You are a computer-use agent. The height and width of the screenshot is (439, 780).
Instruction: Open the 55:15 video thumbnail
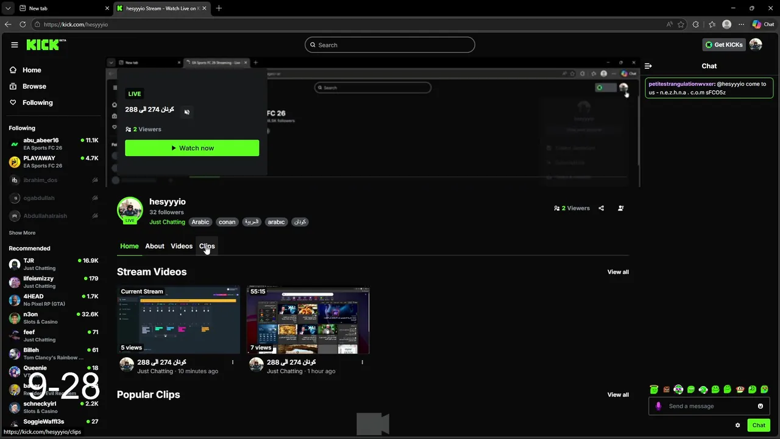point(308,319)
